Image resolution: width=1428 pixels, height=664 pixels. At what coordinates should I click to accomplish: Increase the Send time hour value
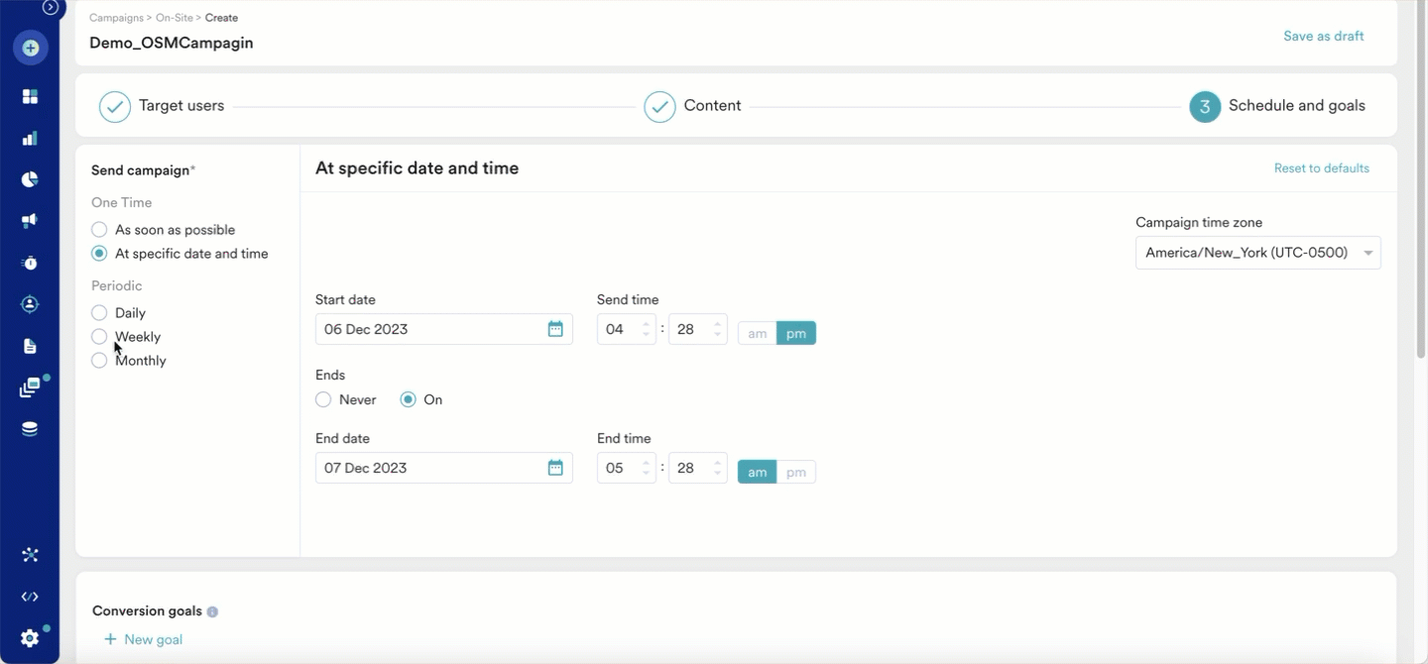pos(647,323)
